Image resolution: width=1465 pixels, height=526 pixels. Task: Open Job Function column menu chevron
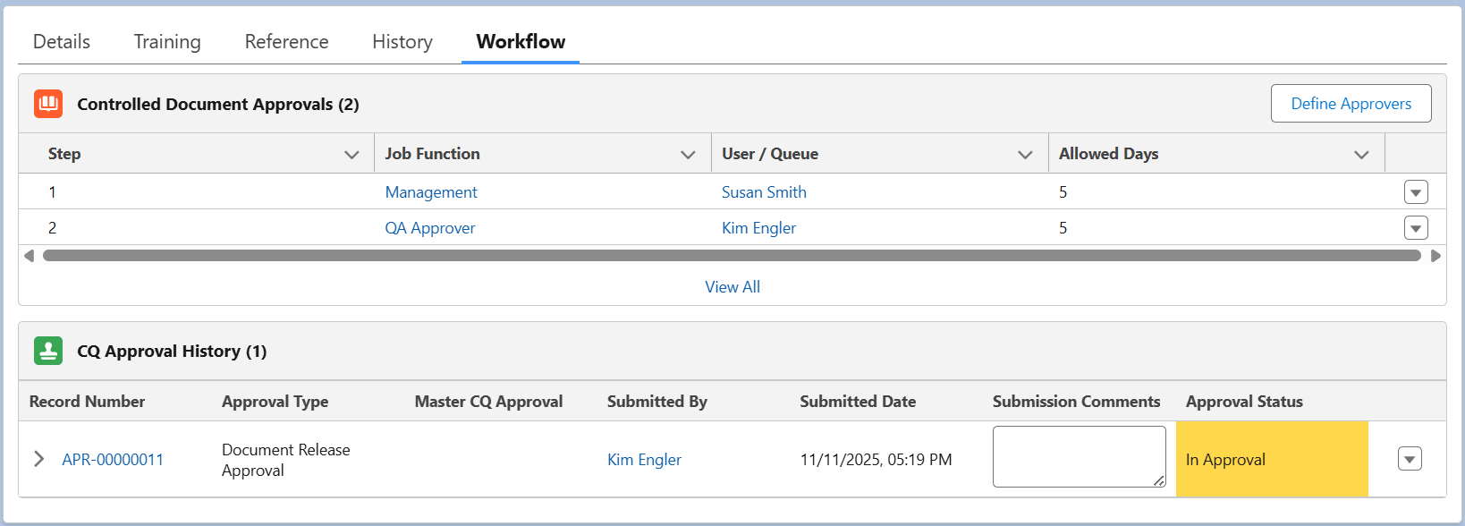point(688,155)
